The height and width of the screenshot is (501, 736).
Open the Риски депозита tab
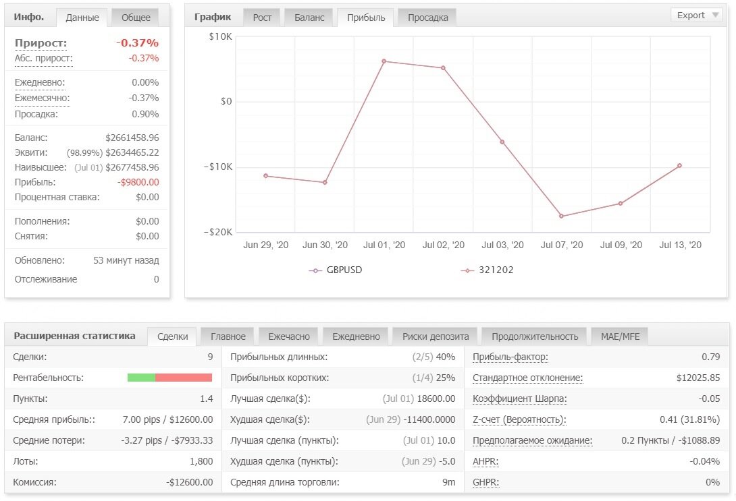435,336
